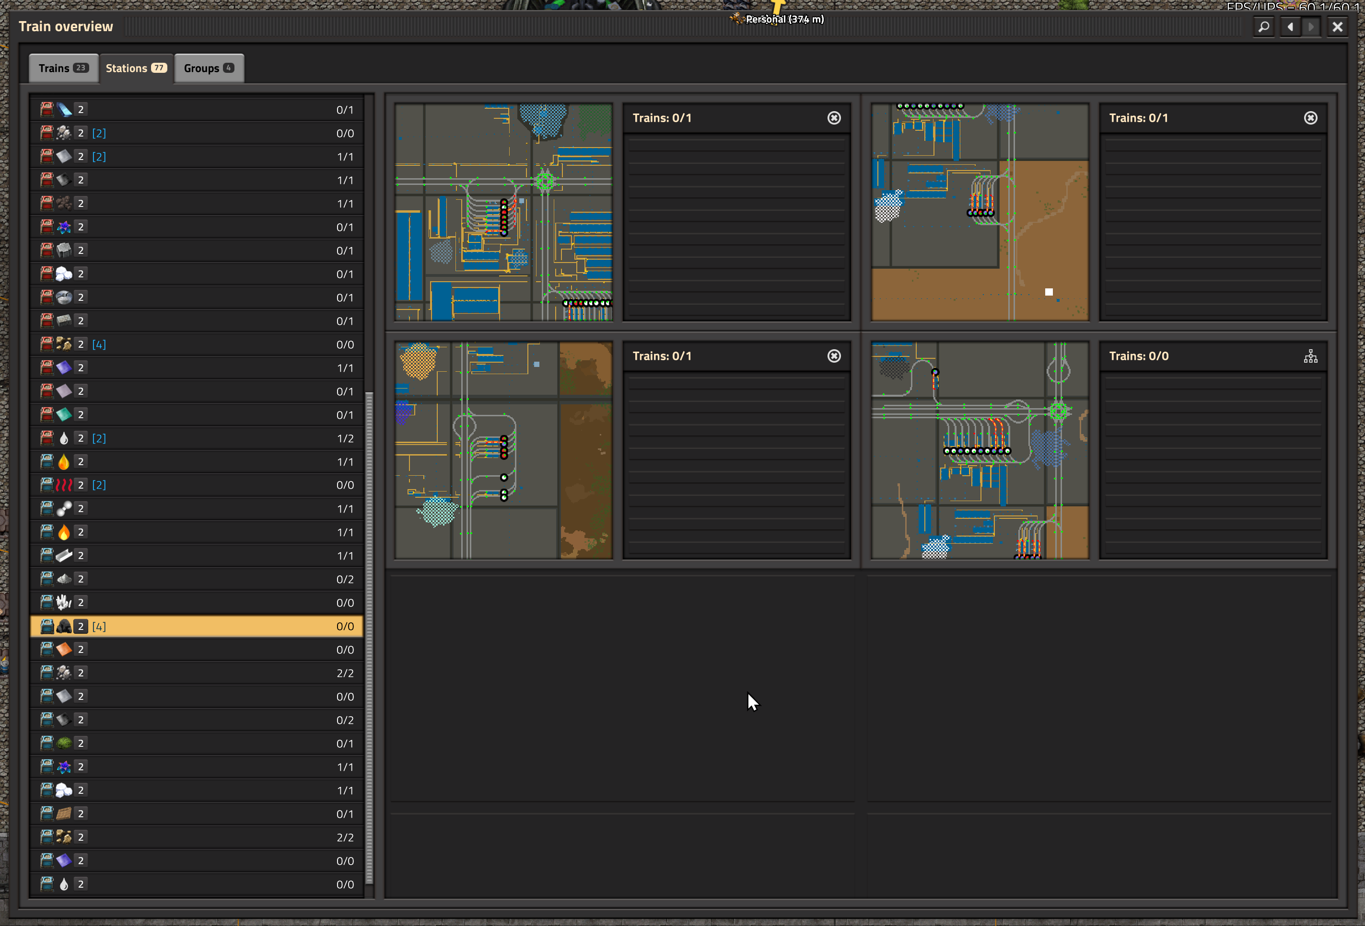
Task: Select the blue-stop white droplet station showing 0/0
Action: point(197,884)
